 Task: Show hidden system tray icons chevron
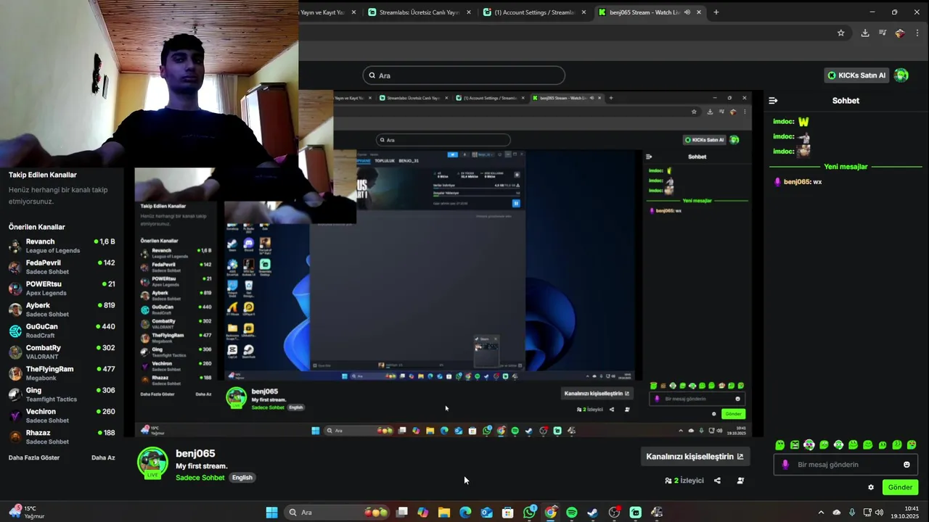pos(821,513)
